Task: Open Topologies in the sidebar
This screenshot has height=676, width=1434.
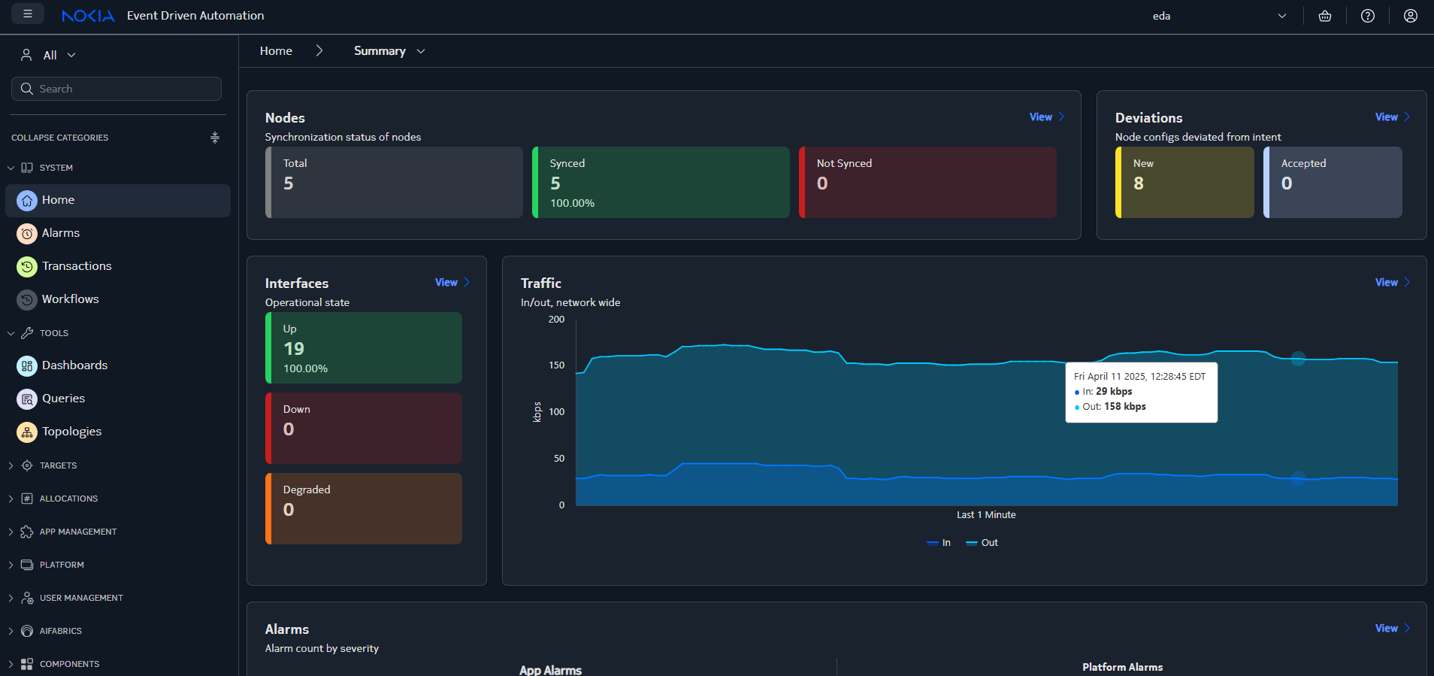Action: (71, 432)
